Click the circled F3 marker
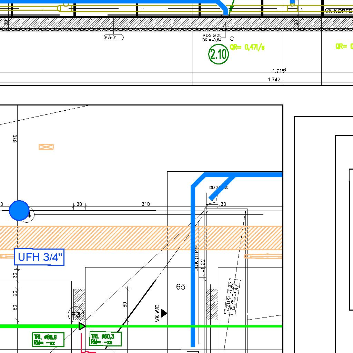Screen dimensions: 353x353 point(75,314)
